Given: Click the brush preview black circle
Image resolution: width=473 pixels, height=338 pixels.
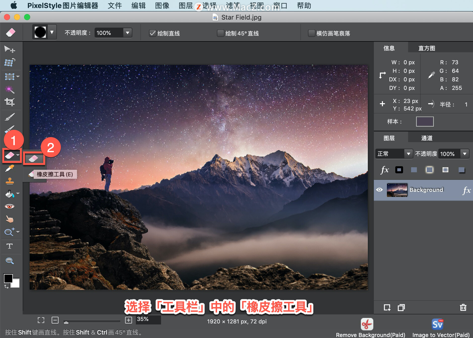Looking at the screenshot, I should click(x=40, y=32).
